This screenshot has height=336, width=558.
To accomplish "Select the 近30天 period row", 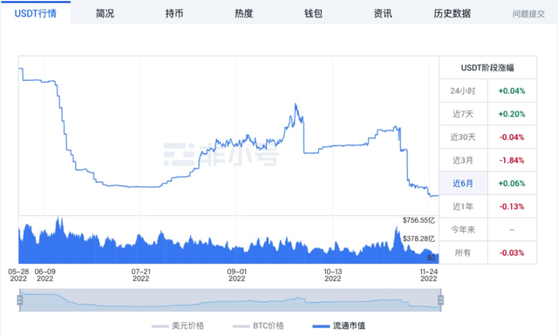I will click(x=488, y=137).
